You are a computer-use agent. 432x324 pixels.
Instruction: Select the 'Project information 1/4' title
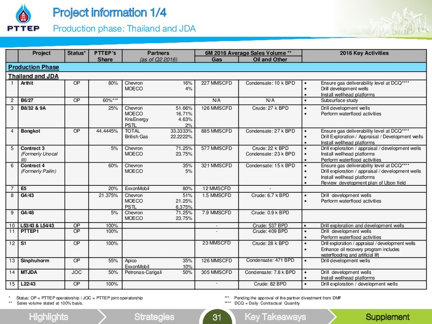110,12
